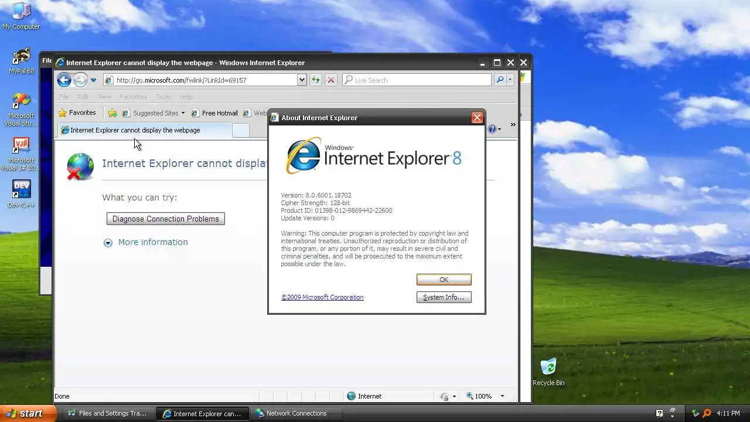This screenshot has height=422, width=750.
Task: Click the Back navigation arrow in Internet Explorer
Action: pyautogui.click(x=64, y=80)
